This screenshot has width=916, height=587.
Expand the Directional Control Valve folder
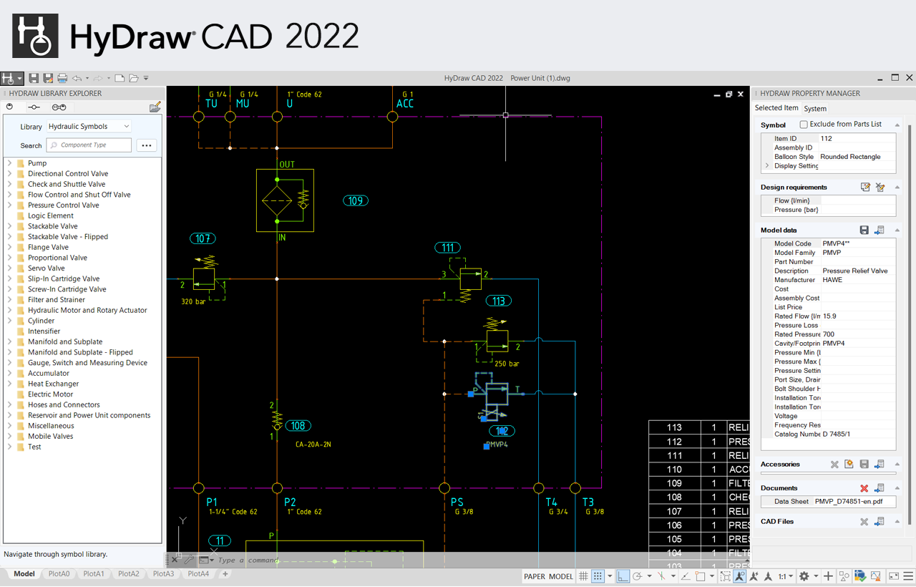[x=9, y=174]
